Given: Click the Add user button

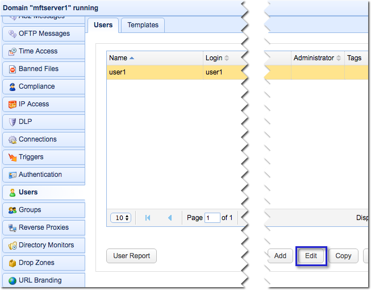Looking at the screenshot, I should (x=280, y=256).
